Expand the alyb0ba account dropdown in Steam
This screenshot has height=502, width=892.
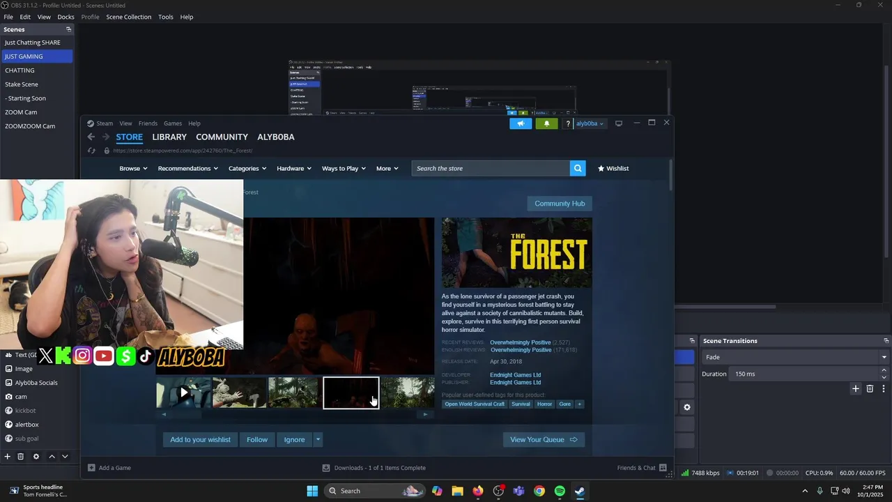point(590,123)
